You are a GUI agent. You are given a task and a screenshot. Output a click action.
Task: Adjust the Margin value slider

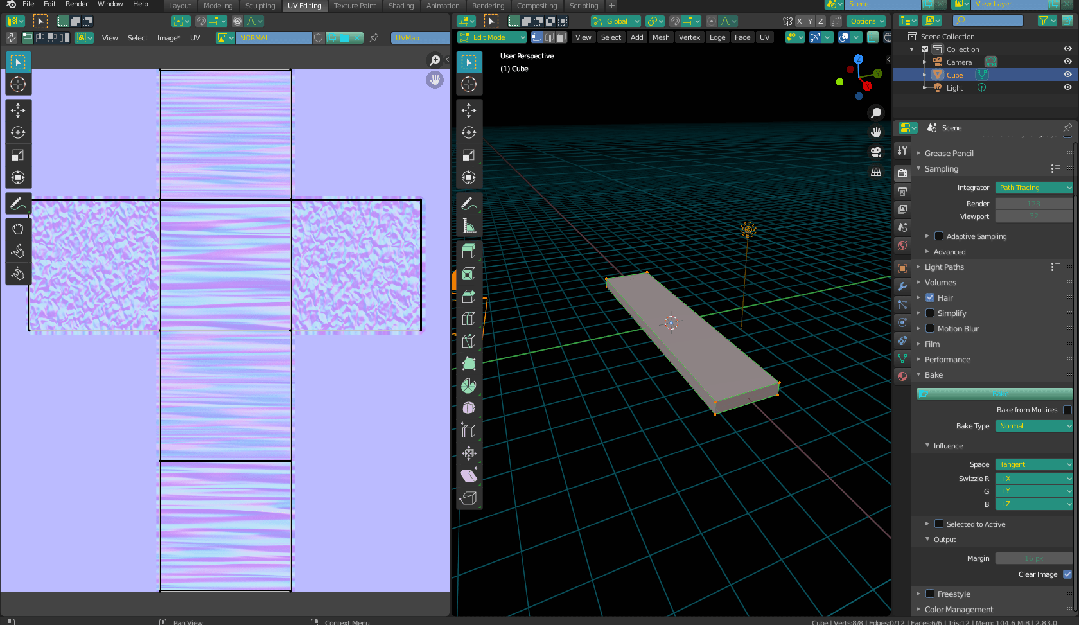pyautogui.click(x=1033, y=558)
